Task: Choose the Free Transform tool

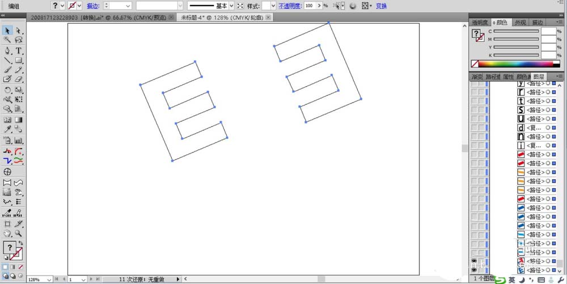Action: point(19,99)
